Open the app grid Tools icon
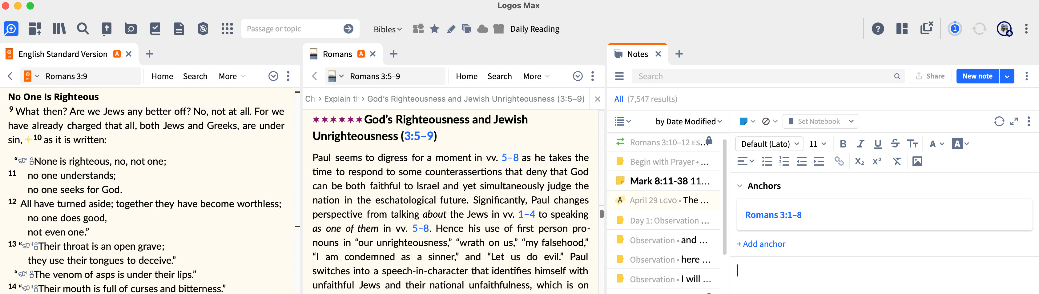 (x=227, y=29)
